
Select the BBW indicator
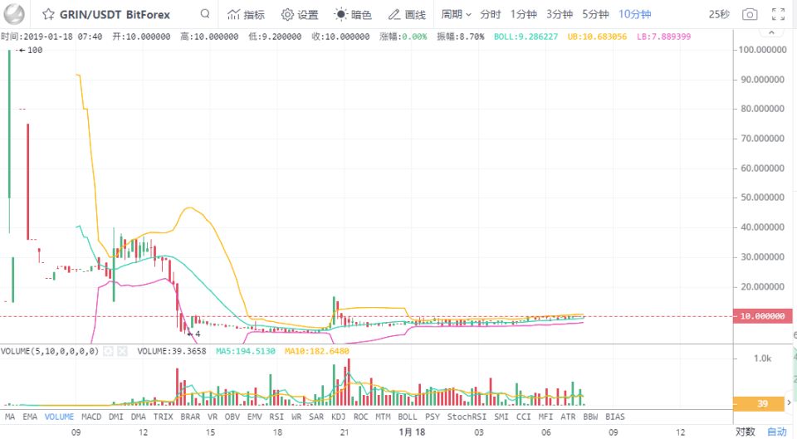(590, 417)
